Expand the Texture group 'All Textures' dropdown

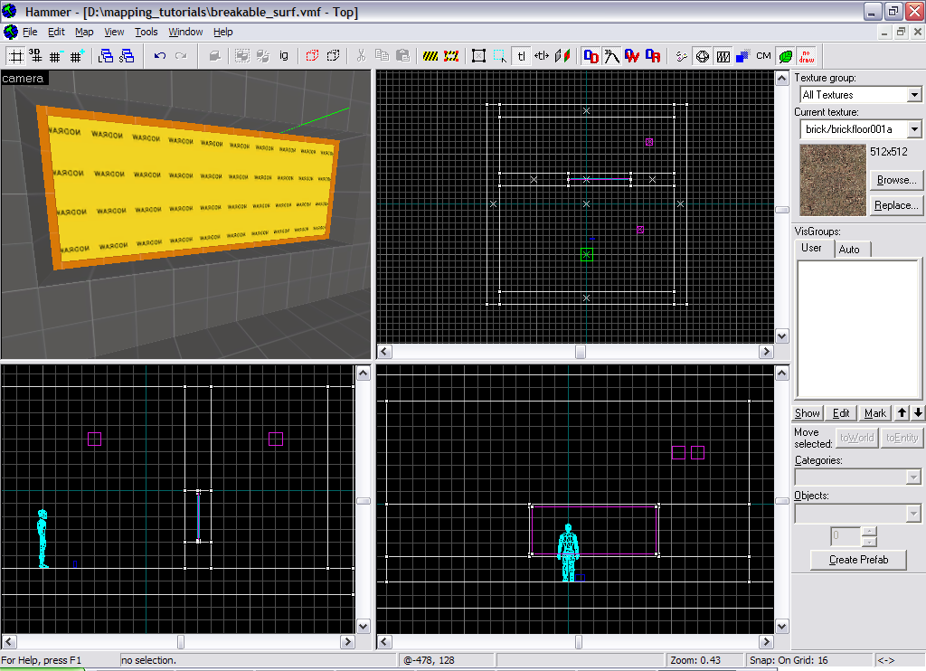click(914, 95)
